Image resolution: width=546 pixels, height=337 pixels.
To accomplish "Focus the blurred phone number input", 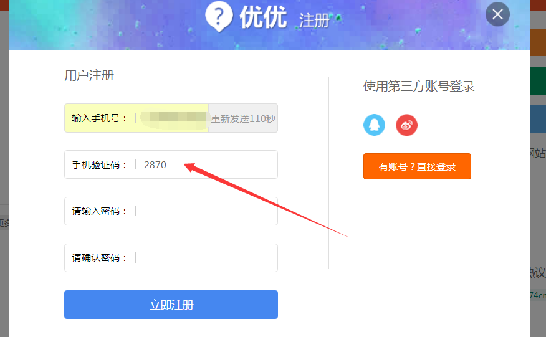I will (x=173, y=118).
